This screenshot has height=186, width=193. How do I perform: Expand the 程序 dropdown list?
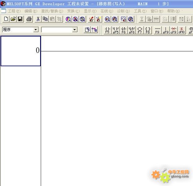click(x=36, y=30)
